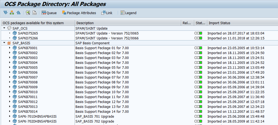Expand the SAPKB70002 package node
278x125 pixels.
(x=10, y=53)
